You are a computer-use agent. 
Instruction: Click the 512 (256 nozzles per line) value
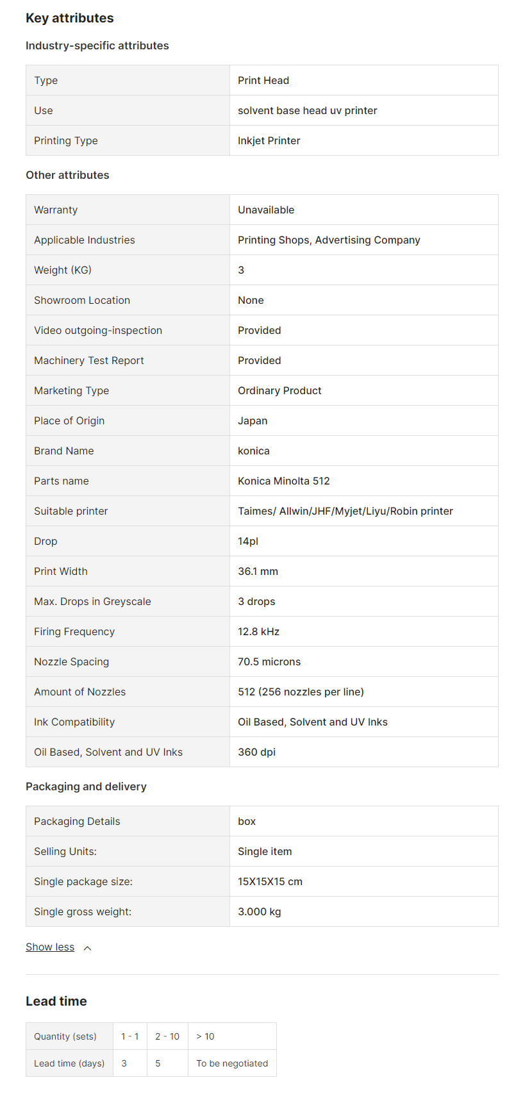click(301, 692)
